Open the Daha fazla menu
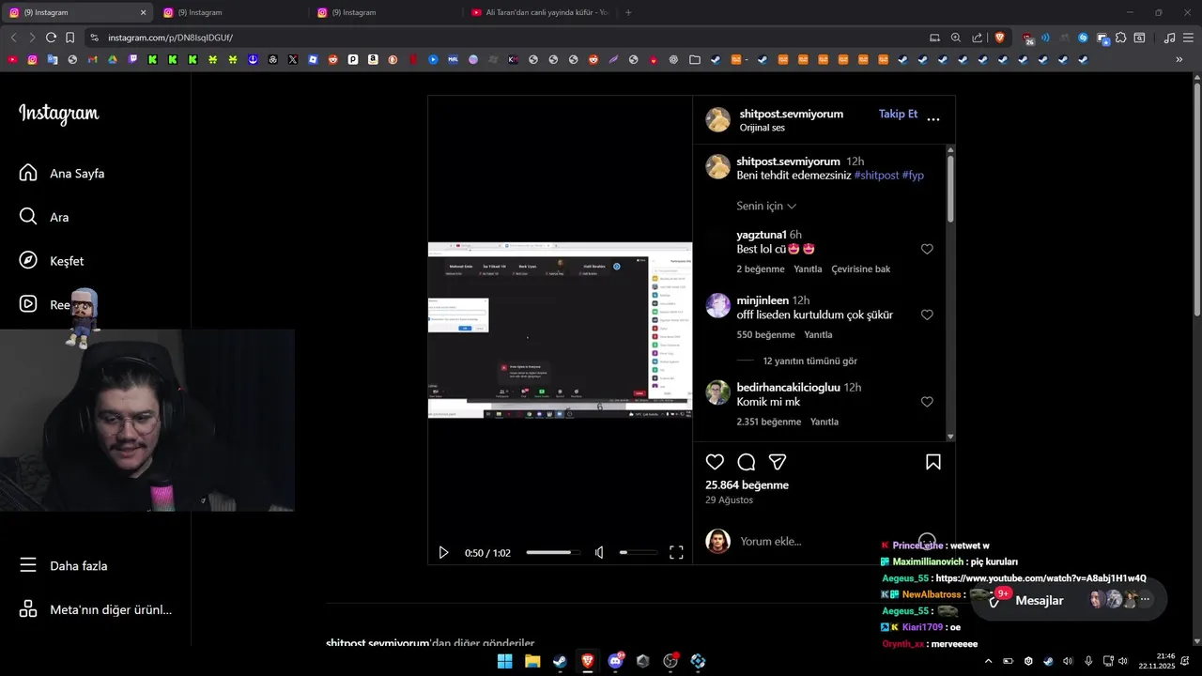1202x676 pixels. coord(63,565)
